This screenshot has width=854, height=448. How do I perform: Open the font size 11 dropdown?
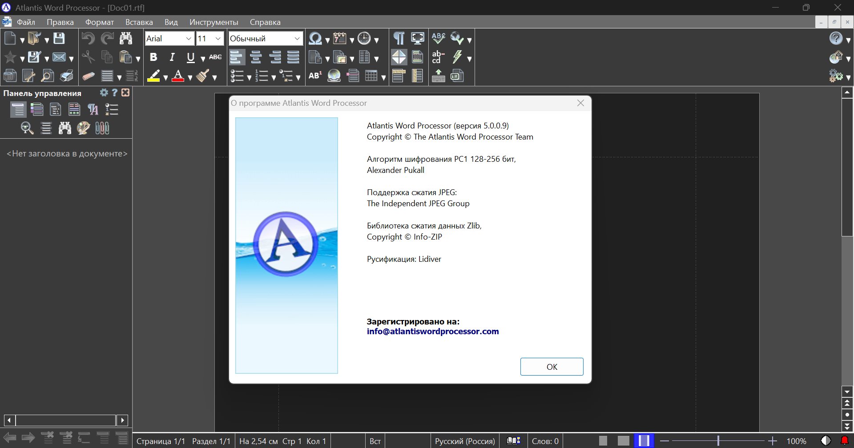click(218, 39)
